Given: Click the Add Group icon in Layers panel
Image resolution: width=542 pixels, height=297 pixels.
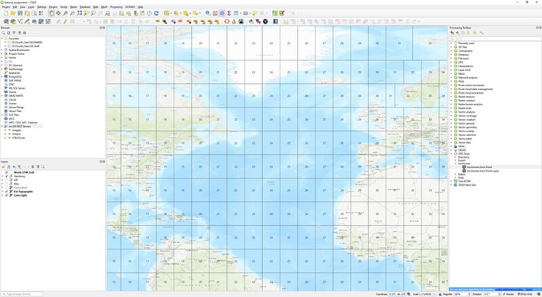Looking at the screenshot, I should [9, 167].
